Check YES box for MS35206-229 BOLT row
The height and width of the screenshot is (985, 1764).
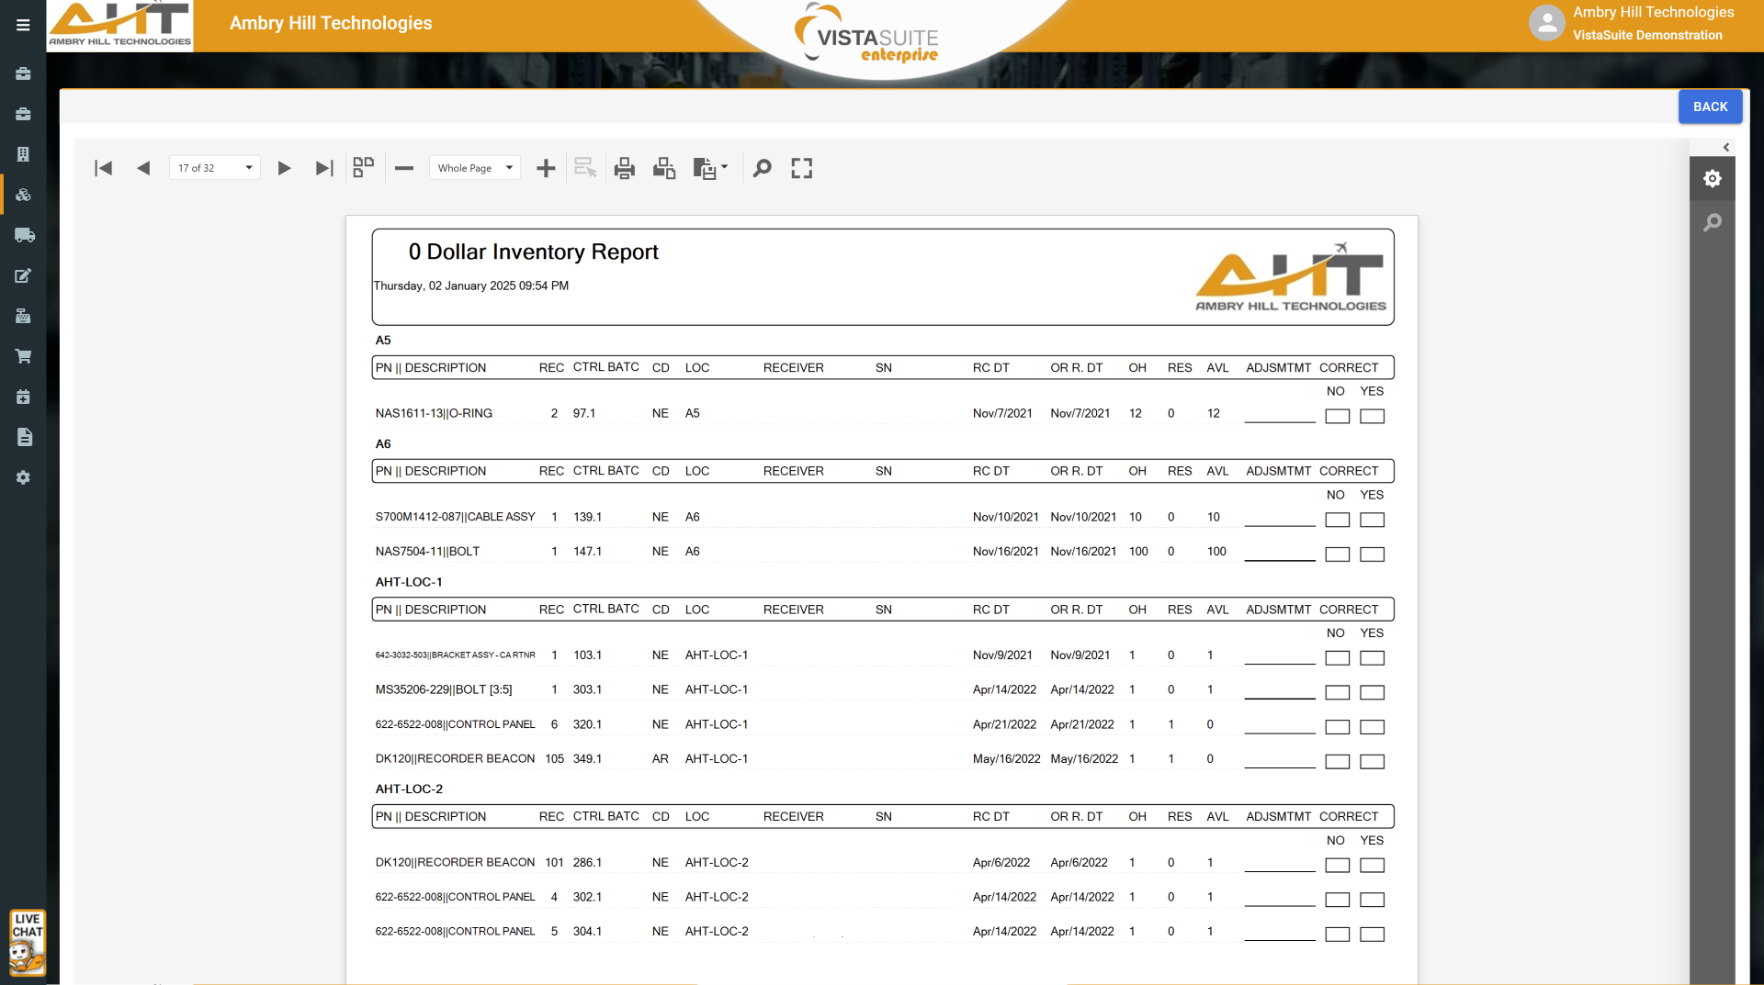click(1372, 692)
